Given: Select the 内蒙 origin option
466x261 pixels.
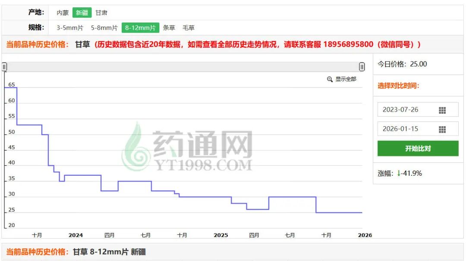Looking at the screenshot, I should point(63,13).
